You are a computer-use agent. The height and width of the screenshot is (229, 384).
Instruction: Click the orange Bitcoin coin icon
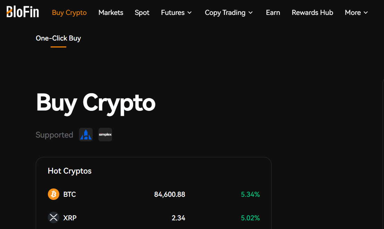(53, 194)
